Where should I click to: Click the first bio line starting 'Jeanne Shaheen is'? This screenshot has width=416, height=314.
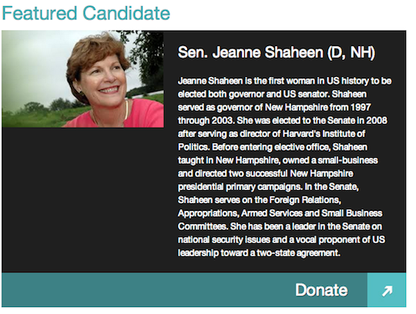pos(285,81)
